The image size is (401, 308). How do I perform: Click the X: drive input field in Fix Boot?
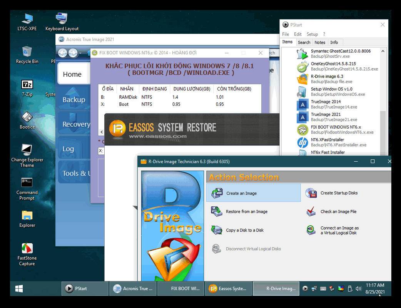click(x=101, y=151)
